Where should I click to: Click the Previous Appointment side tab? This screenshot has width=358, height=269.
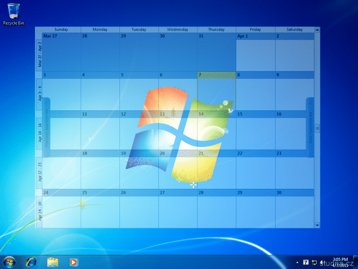tap(46, 128)
